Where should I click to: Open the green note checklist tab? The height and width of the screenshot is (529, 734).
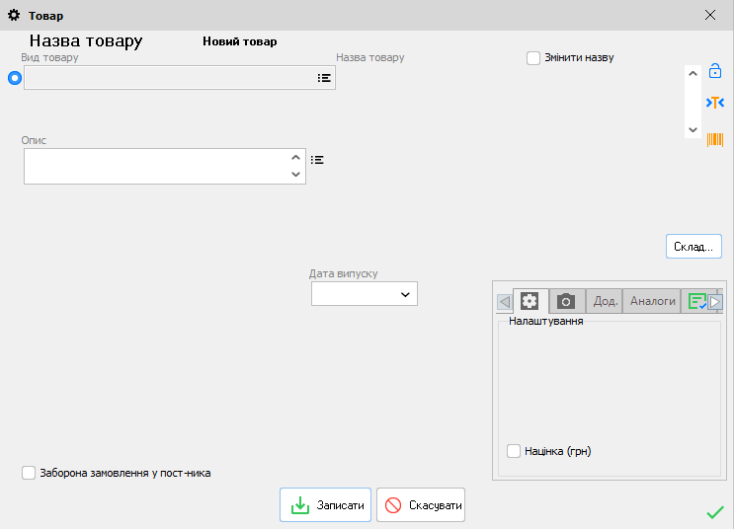(696, 301)
